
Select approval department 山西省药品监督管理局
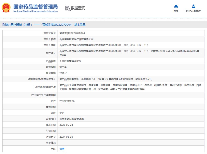pyautogui.click(x=71, y=119)
